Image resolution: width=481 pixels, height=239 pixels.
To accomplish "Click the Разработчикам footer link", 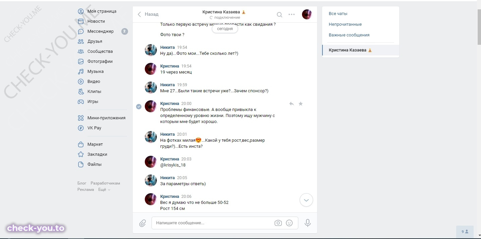I will [105, 183].
